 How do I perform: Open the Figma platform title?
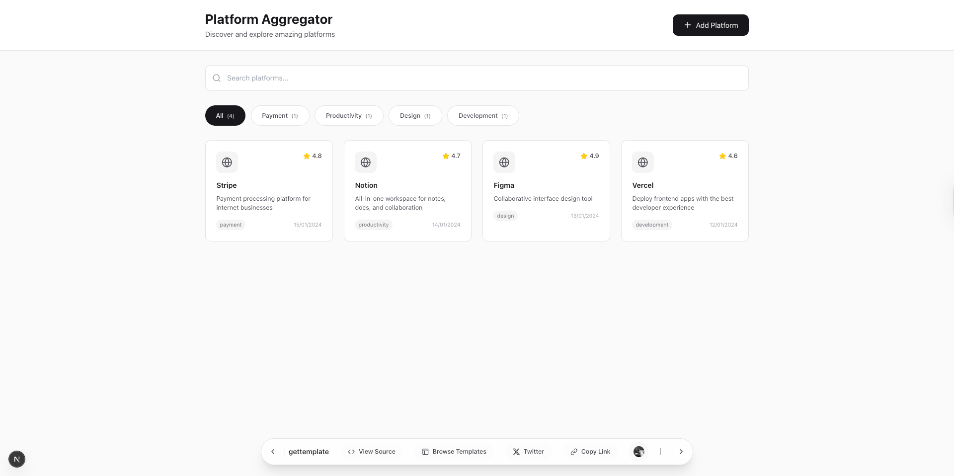tap(504, 185)
